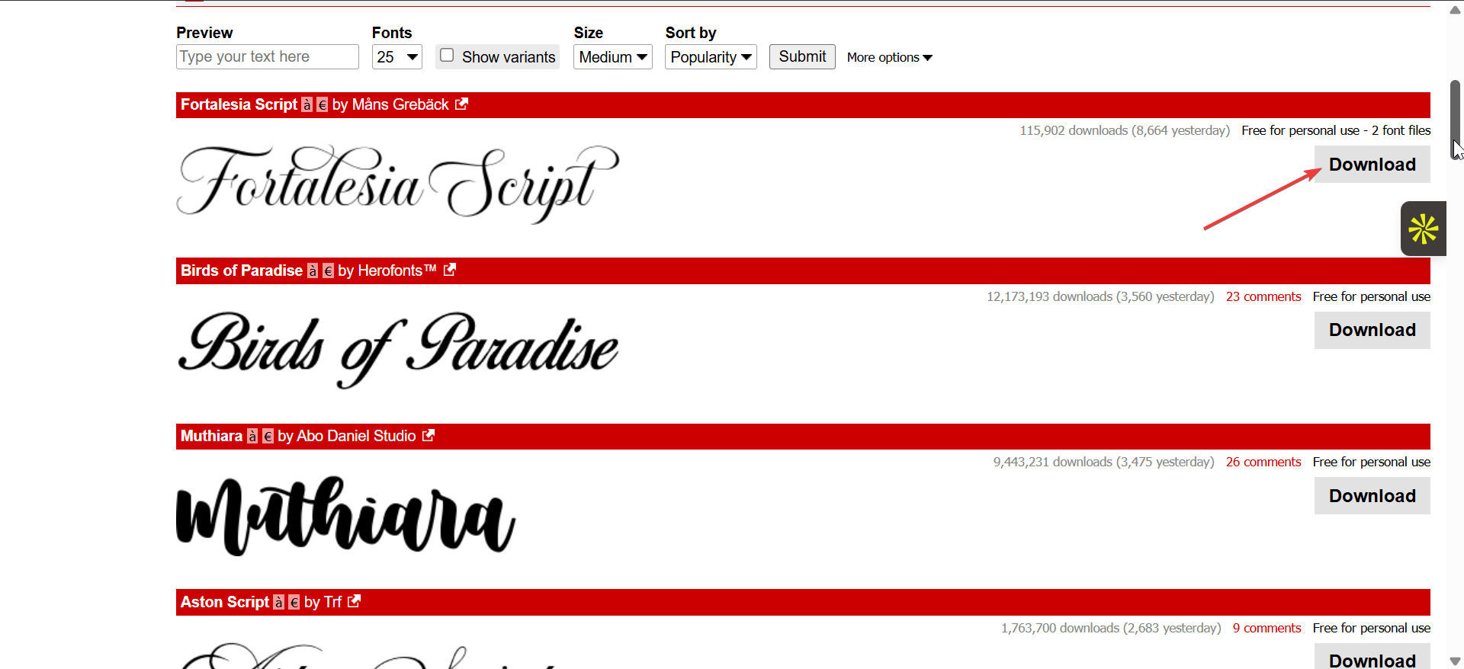
Task: Open Fortalesia Script font title link
Action: (239, 105)
